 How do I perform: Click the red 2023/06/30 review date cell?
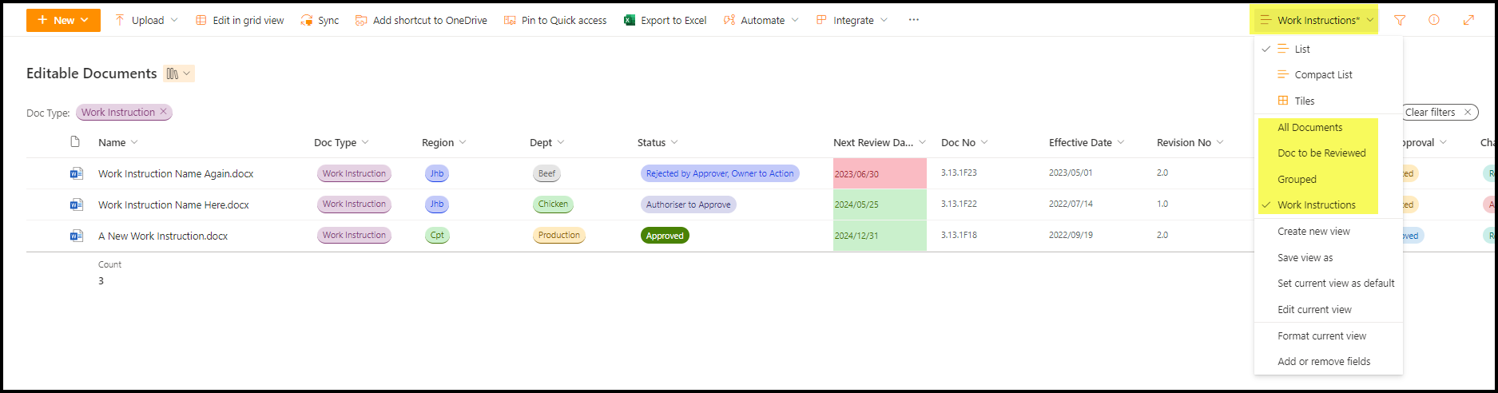[x=879, y=173]
